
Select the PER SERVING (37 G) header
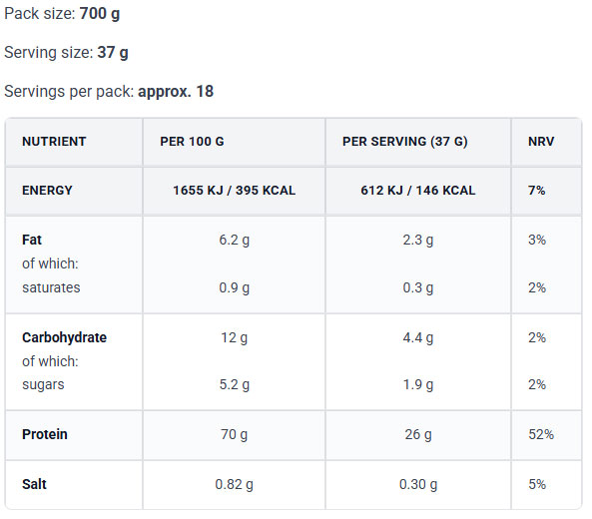[x=404, y=142]
